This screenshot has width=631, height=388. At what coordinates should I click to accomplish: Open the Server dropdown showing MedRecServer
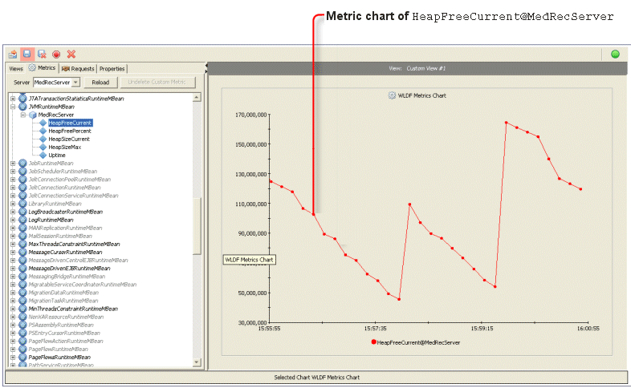(75, 82)
